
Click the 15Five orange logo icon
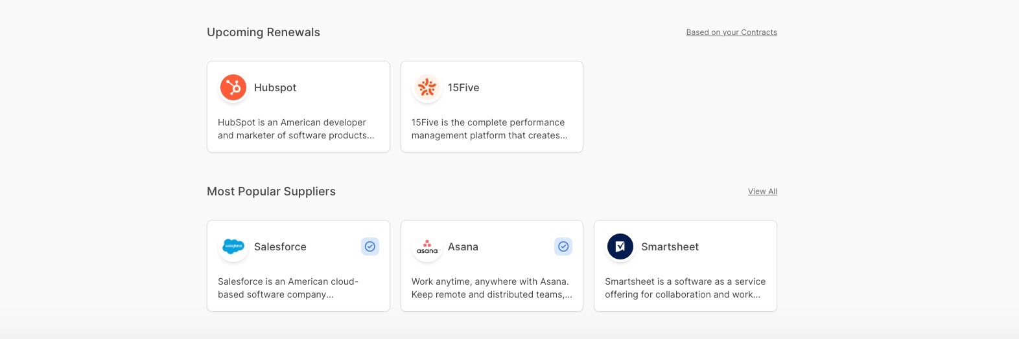pos(427,87)
